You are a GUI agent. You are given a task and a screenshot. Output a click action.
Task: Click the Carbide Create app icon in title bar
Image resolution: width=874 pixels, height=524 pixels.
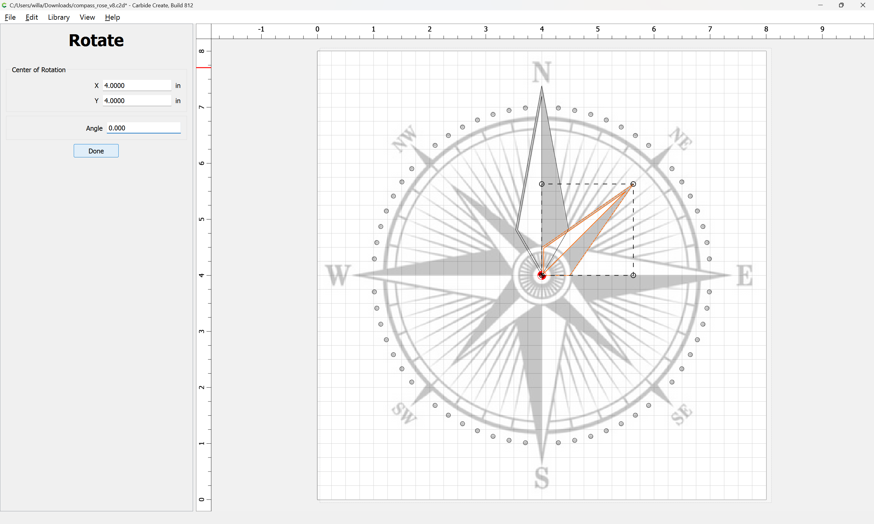[x=4, y=5]
